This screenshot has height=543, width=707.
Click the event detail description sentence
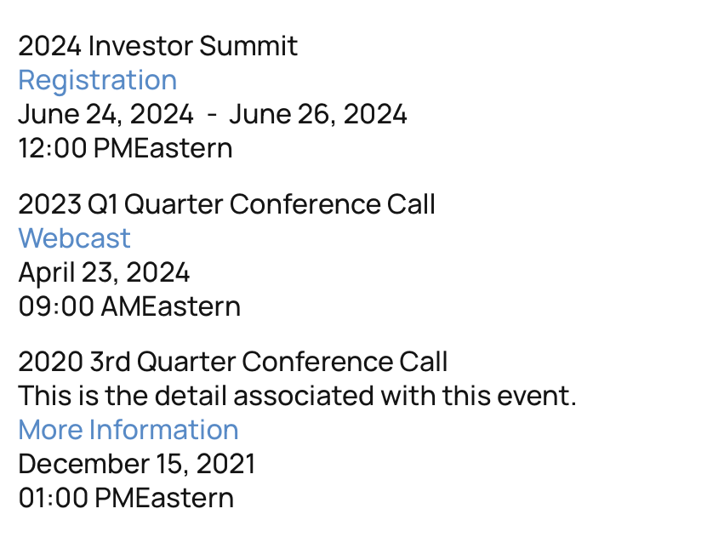(297, 396)
